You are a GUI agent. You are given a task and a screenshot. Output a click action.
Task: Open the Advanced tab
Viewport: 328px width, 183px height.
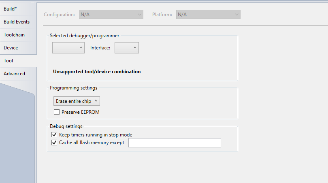pos(15,74)
